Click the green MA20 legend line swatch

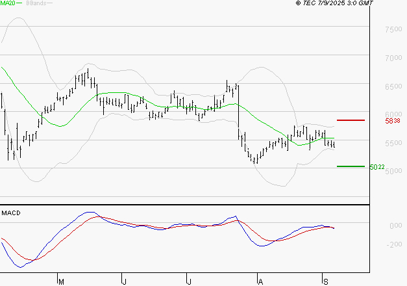coord(20,4)
